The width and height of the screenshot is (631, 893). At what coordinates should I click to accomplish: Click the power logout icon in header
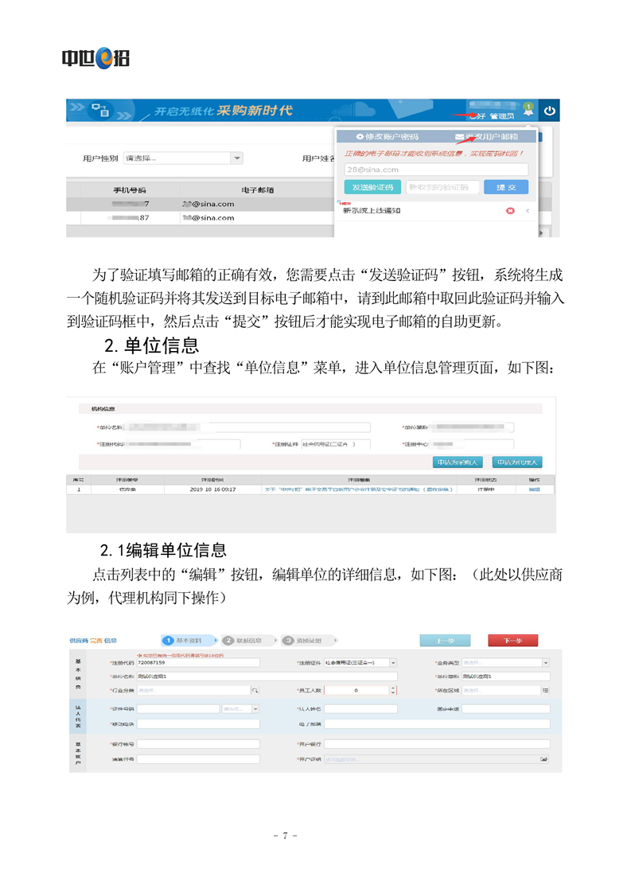pos(549,111)
